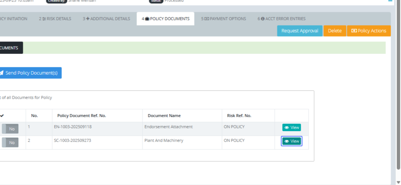
Task: Click the info icon on Acct Error Entries
Action: (263, 19)
